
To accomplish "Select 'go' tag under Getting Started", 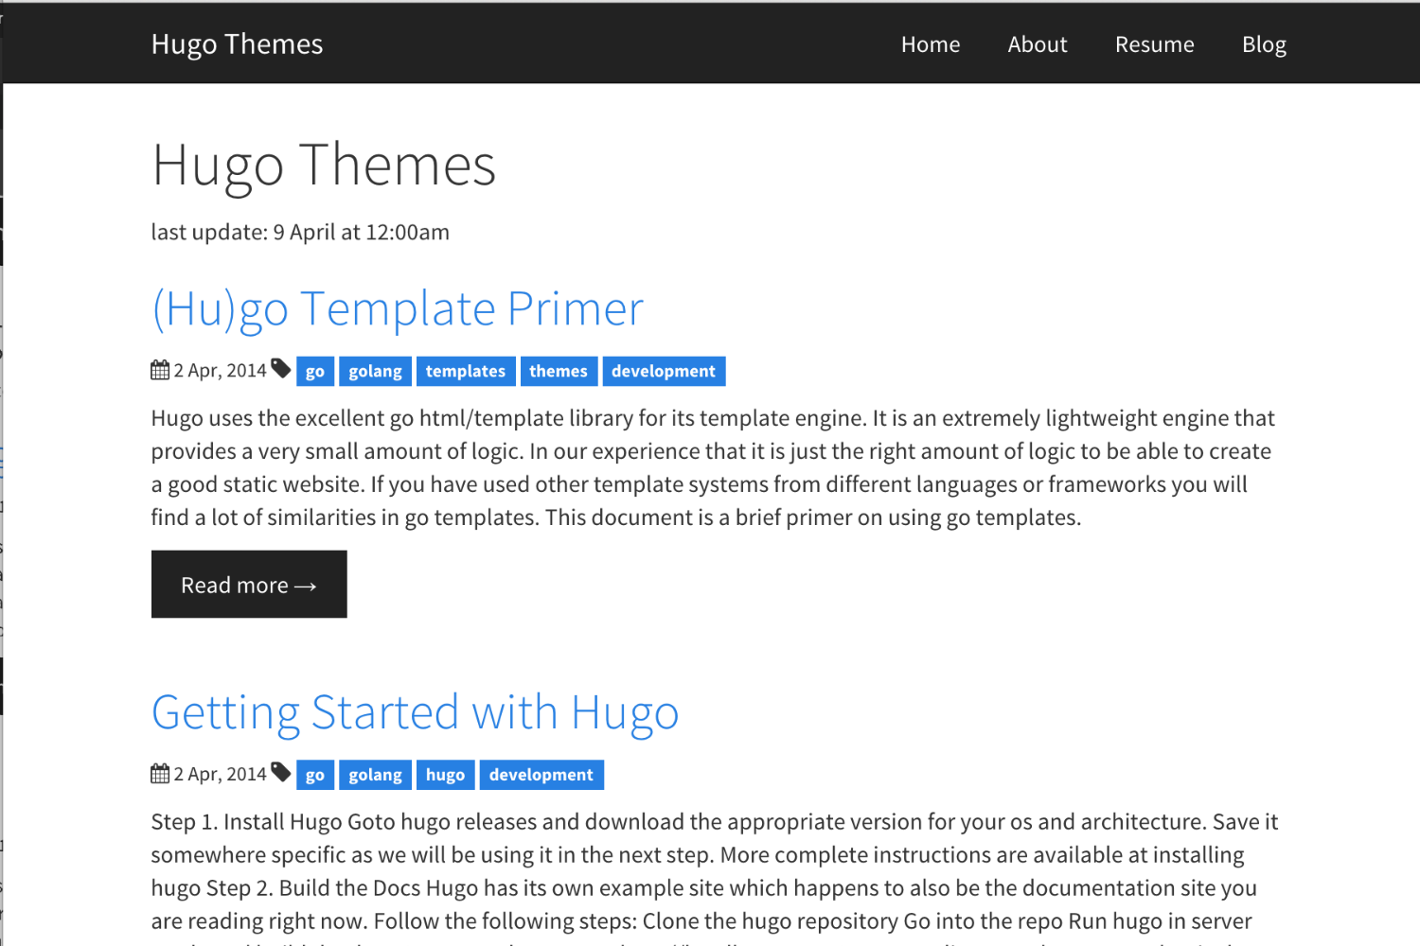I will [315, 775].
